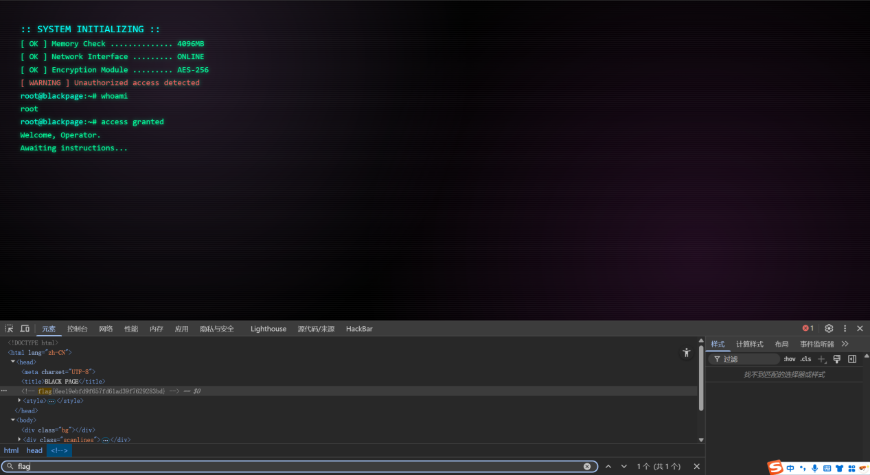Expand the scanlines div node
The height and width of the screenshot is (475, 870).
[x=19, y=439]
